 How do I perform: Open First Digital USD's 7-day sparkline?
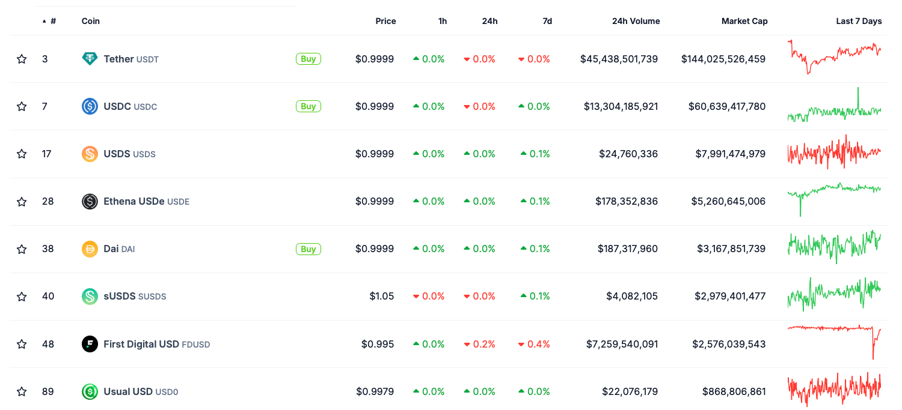834,342
